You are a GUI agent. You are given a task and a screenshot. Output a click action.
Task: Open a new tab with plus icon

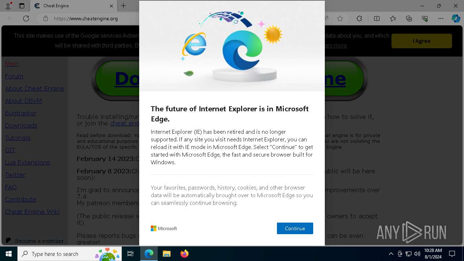click(124, 6)
